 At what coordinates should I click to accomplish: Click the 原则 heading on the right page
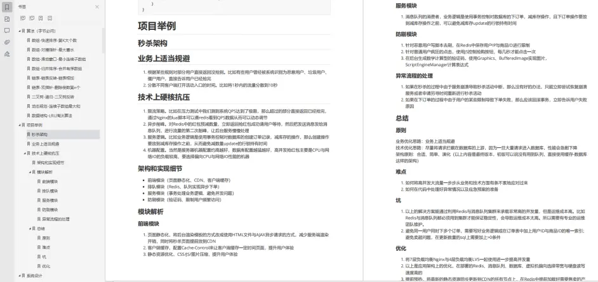pos(401,130)
